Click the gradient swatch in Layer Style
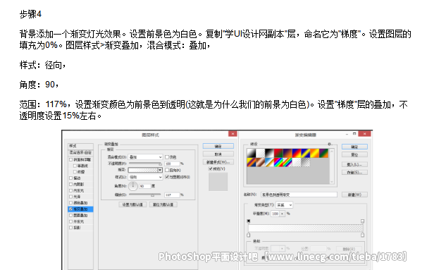The image size is (446, 270). pos(143,170)
